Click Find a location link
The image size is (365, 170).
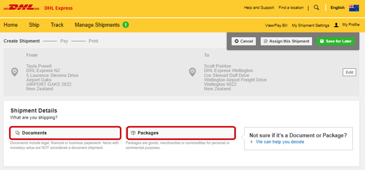(x=291, y=7)
